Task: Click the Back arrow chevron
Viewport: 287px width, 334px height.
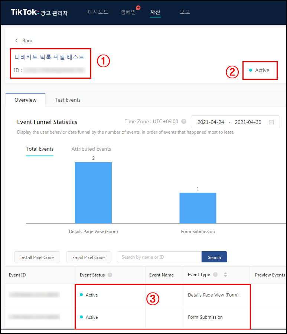Action: [16, 40]
